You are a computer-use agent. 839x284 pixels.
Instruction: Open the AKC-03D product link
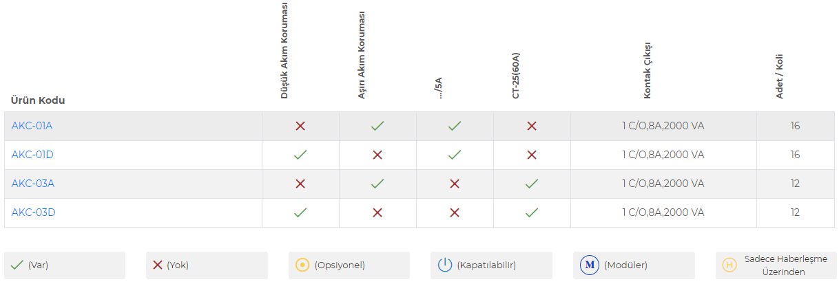coord(33,212)
